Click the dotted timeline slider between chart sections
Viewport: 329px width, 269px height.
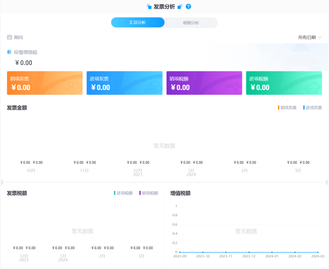pos(164,181)
